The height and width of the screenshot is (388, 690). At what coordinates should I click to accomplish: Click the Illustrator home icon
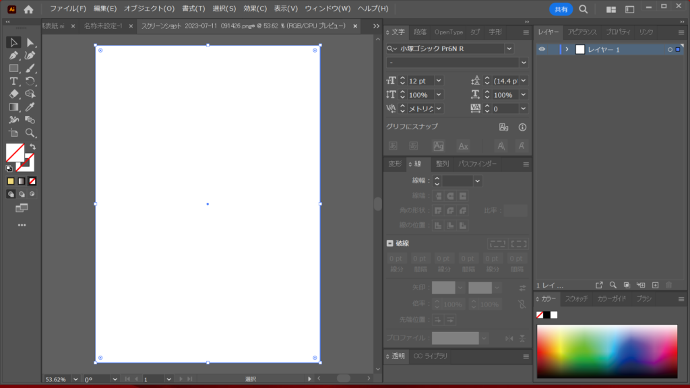pyautogui.click(x=28, y=9)
